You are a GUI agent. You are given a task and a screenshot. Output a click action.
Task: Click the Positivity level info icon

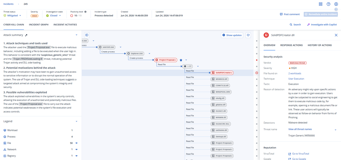coord(86,12)
